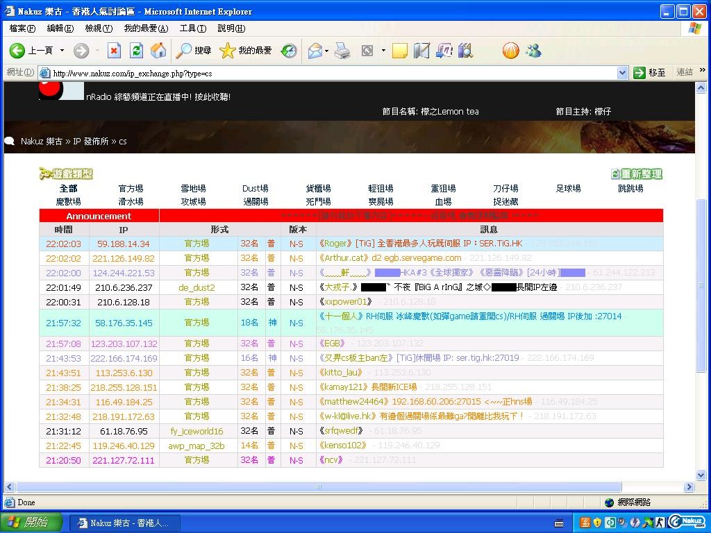711x533 pixels.
Task: Select the 雪地場 game category
Action: (x=193, y=189)
